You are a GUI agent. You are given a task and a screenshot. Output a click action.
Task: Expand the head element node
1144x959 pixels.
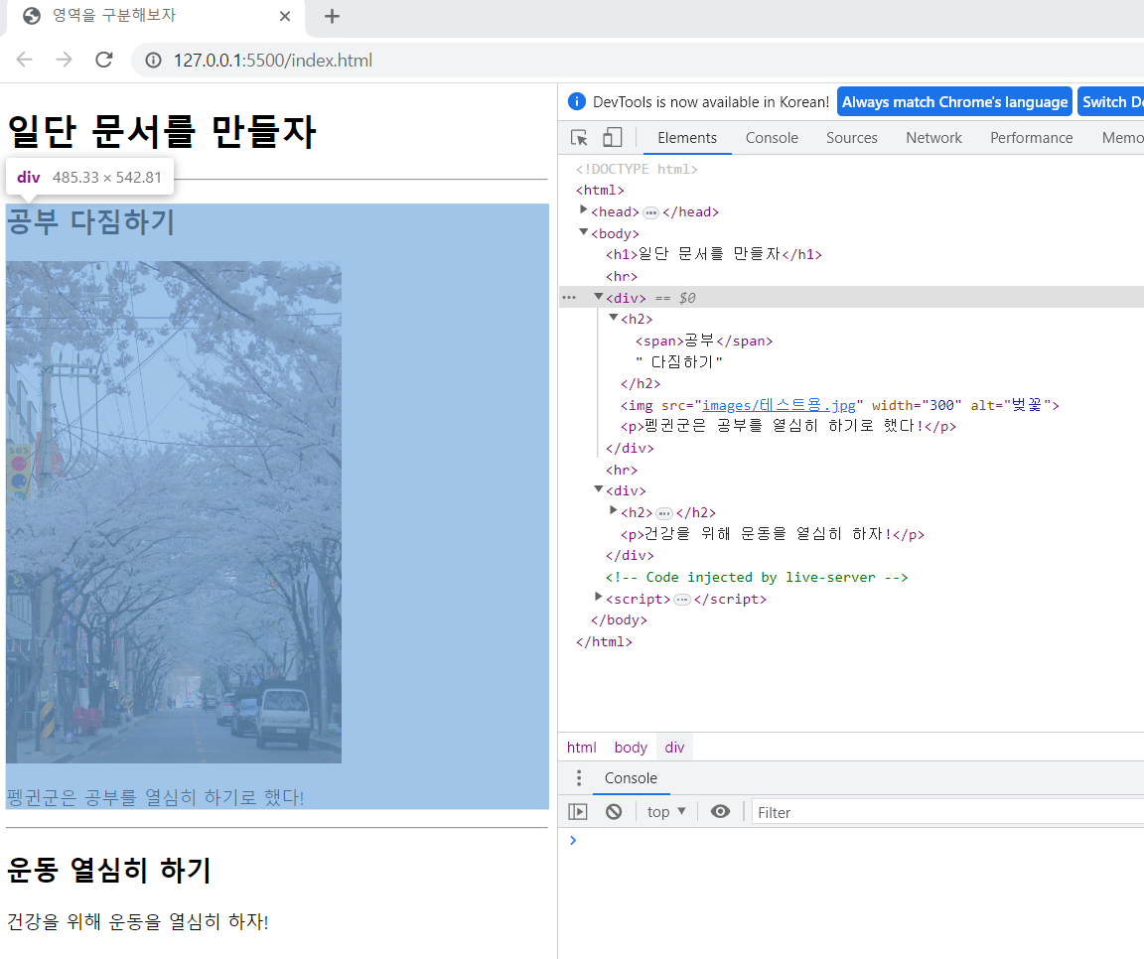[584, 210]
